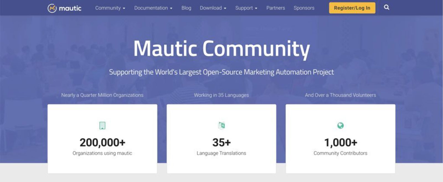Image resolution: width=443 pixels, height=182 pixels.
Task: Open the Partners page
Action: (275, 8)
